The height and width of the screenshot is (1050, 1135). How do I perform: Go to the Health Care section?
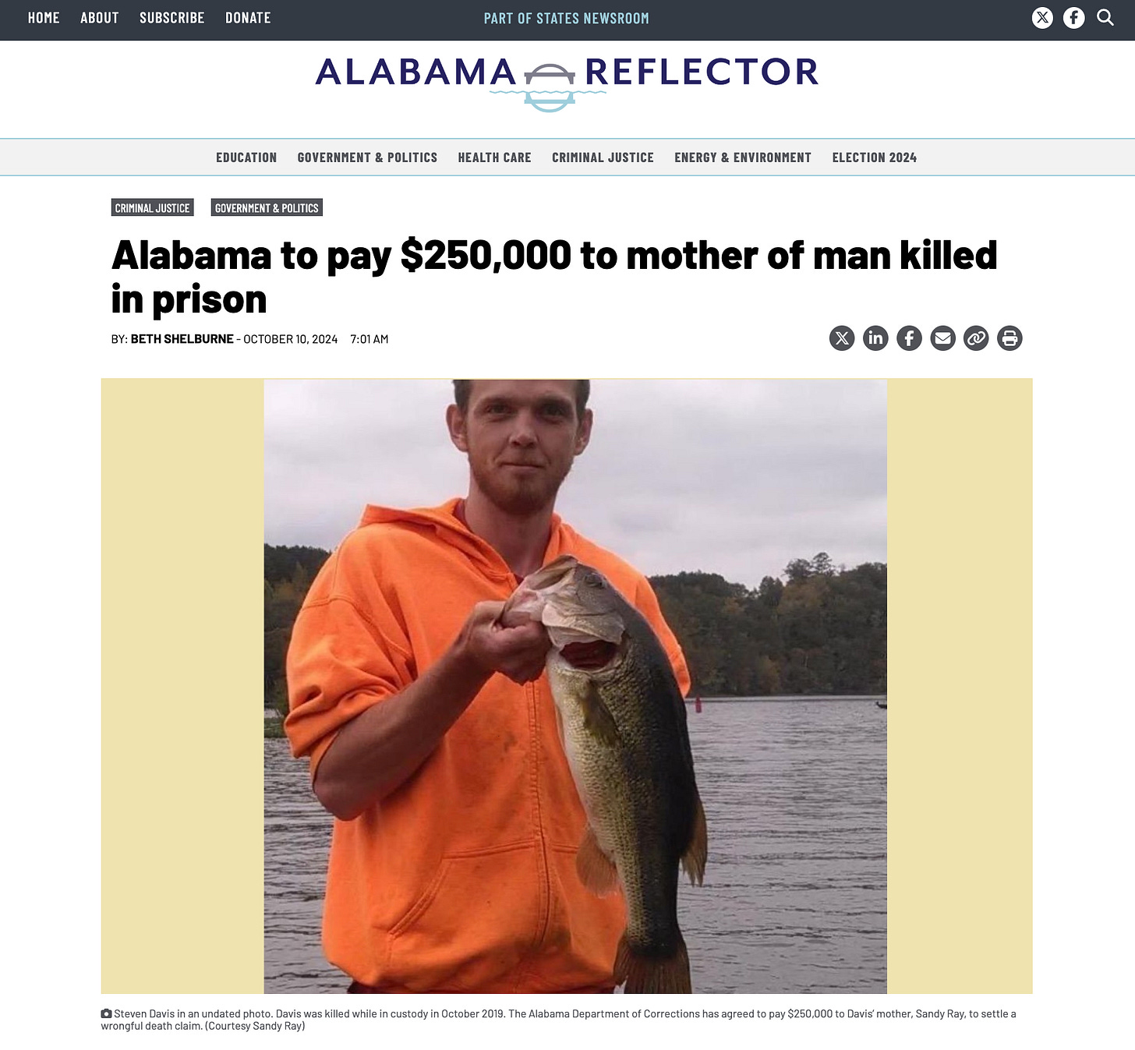(x=494, y=157)
